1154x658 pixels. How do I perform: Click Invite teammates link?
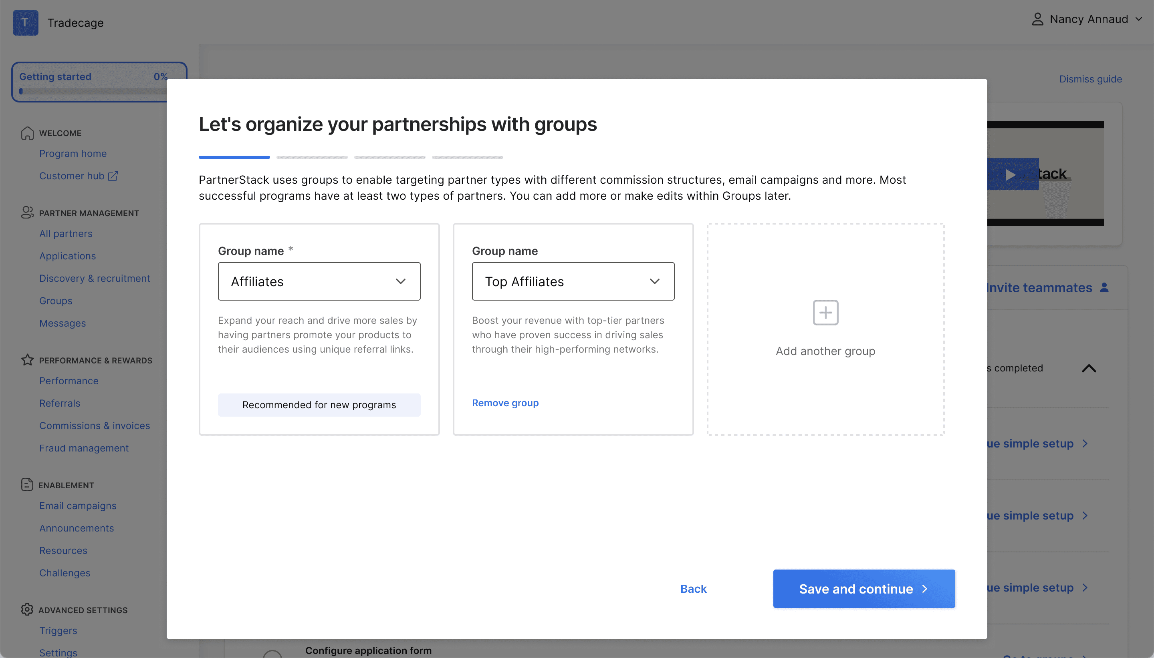pos(1039,287)
